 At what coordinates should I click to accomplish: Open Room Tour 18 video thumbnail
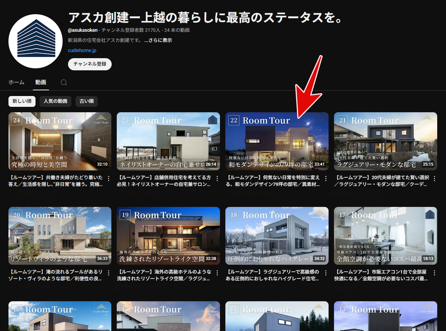tap(277, 236)
